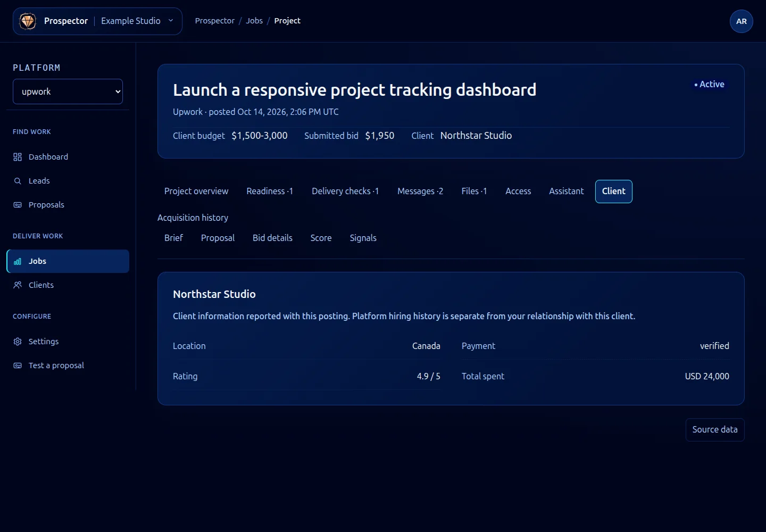Open the Signals sub-tab
The height and width of the screenshot is (532, 766).
click(x=363, y=238)
